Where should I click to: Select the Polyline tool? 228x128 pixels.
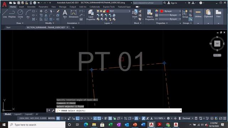[x=12, y=14]
